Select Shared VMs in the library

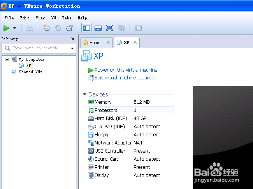(x=30, y=72)
